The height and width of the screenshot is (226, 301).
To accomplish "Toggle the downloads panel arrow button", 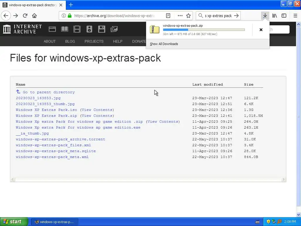I will click(265, 16).
